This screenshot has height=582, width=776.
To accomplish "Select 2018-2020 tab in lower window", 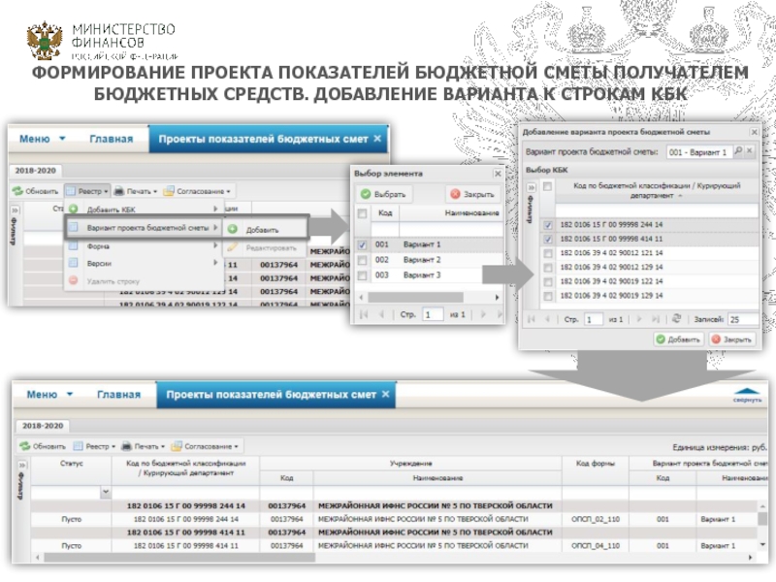I will click(43, 426).
